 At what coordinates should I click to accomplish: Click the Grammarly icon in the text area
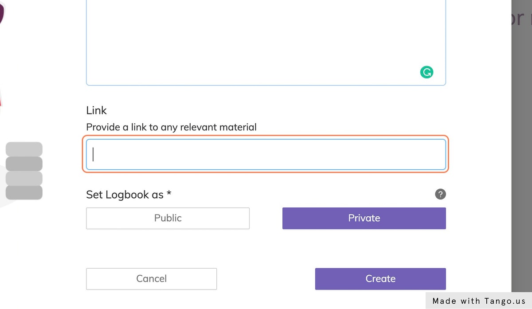click(x=426, y=72)
